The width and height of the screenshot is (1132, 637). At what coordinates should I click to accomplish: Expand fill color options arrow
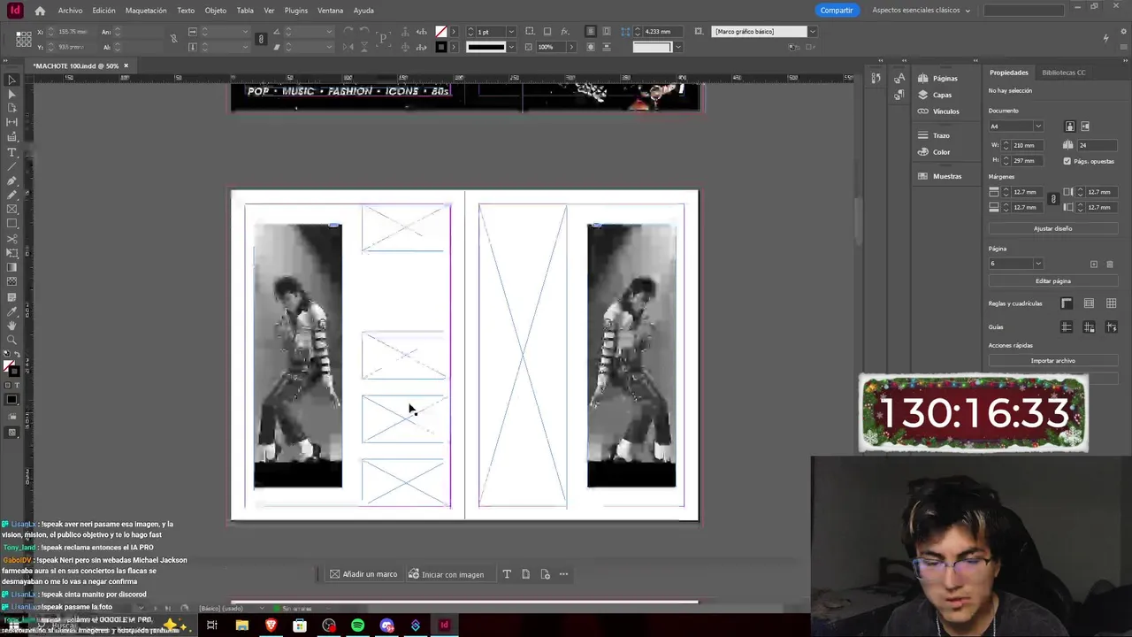[454, 32]
